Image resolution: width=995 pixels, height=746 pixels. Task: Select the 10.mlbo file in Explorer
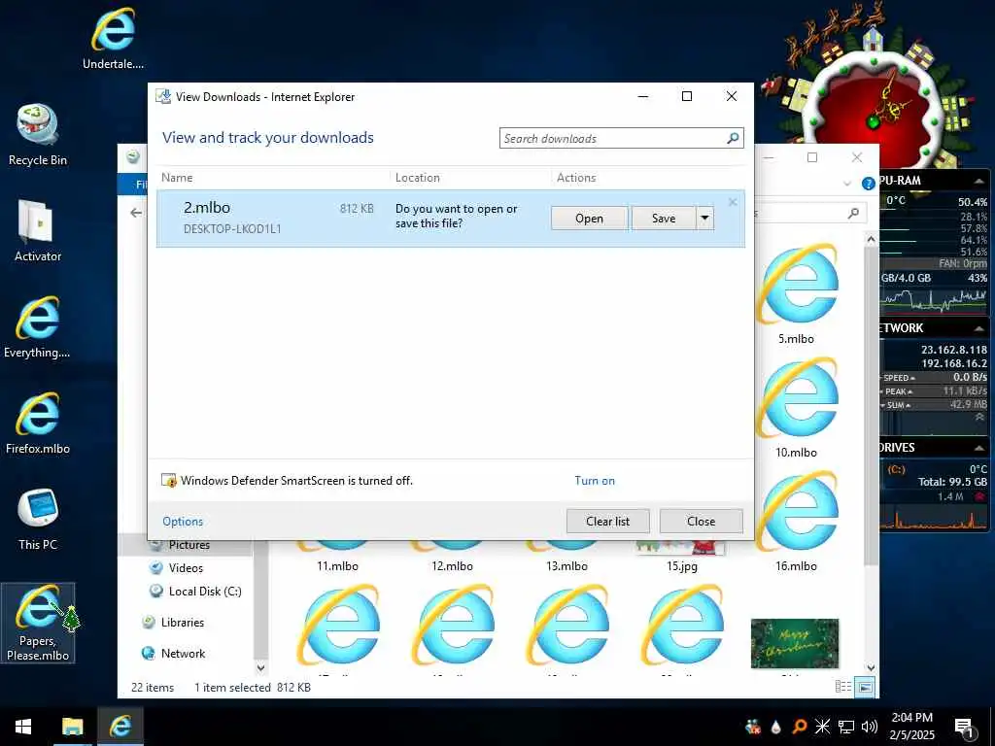[x=797, y=408]
